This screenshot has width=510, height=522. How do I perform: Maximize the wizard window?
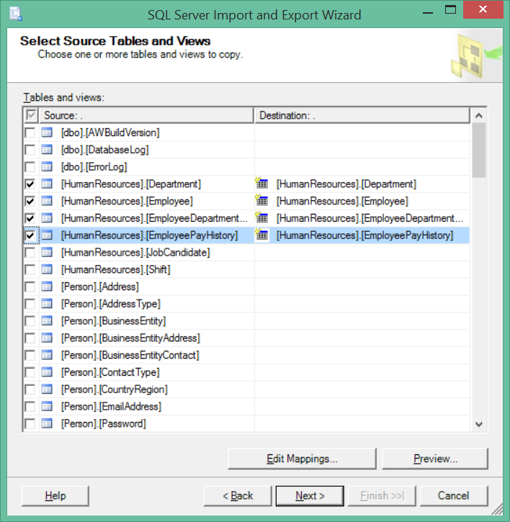point(450,9)
